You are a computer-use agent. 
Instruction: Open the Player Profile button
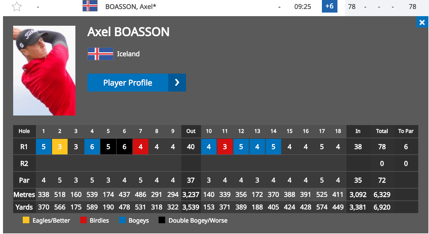pyautogui.click(x=137, y=83)
